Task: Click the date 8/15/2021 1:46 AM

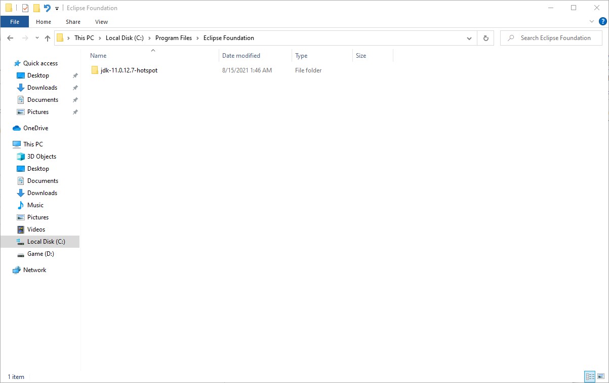Action: tap(247, 70)
